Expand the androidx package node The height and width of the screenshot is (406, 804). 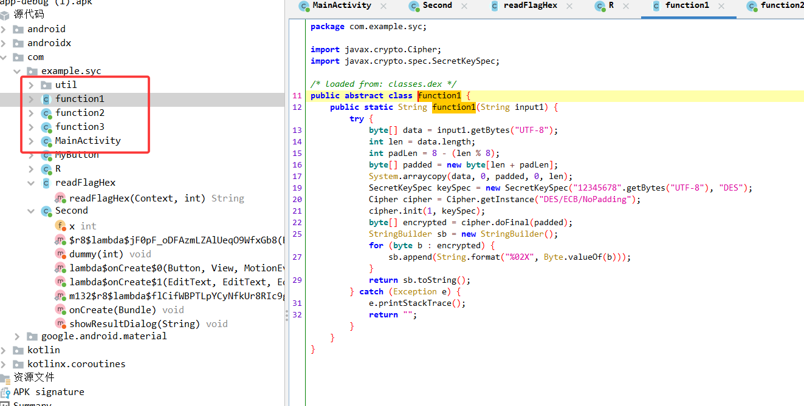(x=4, y=43)
